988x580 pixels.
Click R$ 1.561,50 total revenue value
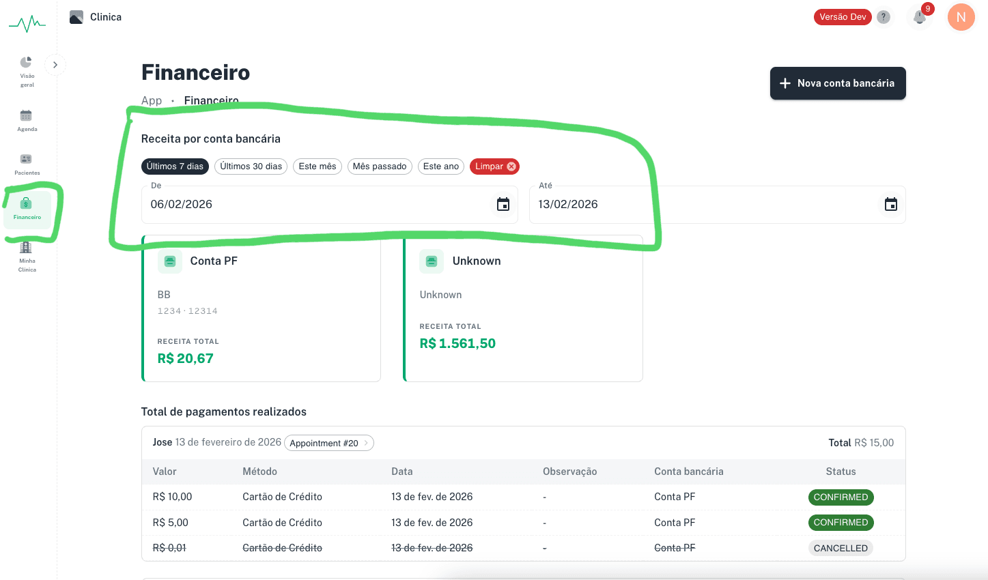point(457,344)
